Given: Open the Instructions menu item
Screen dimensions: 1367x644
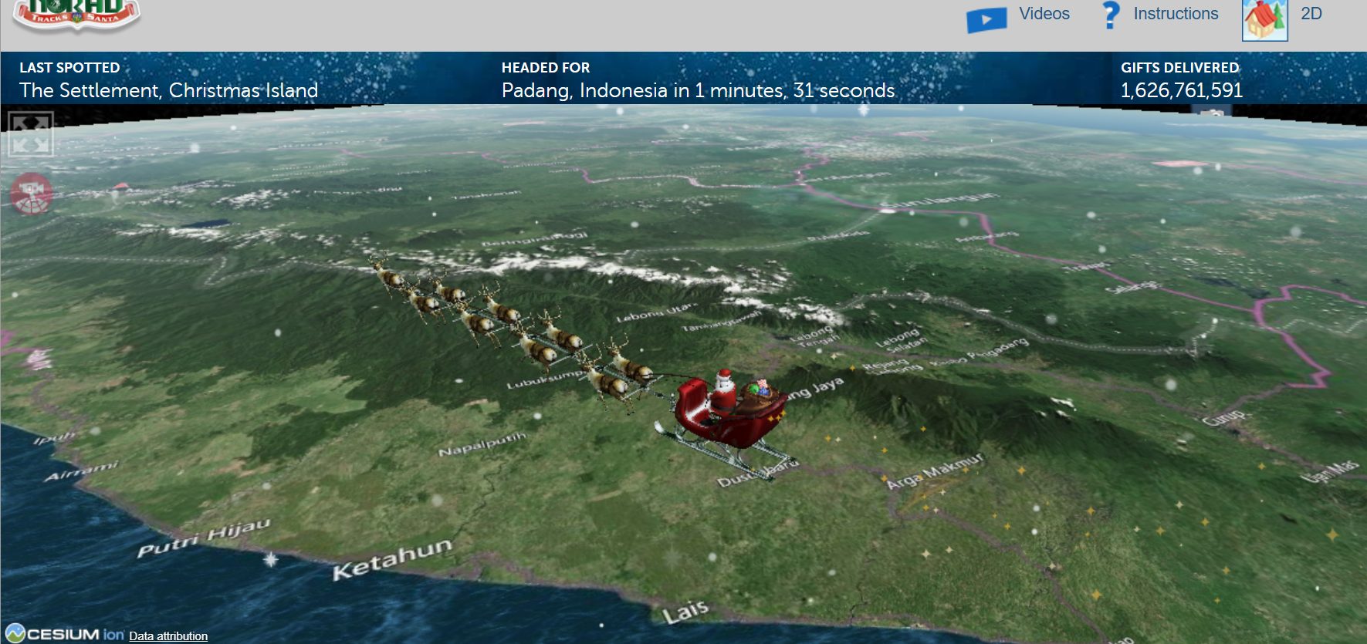Looking at the screenshot, I should [x=1175, y=14].
